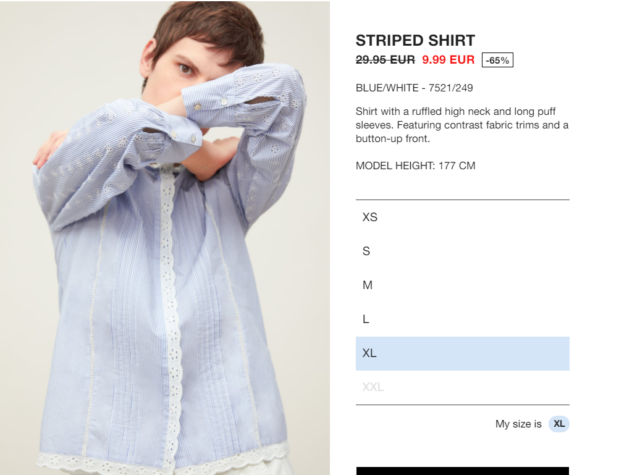
Task: Click the My size is label
Action: pyautogui.click(x=518, y=424)
